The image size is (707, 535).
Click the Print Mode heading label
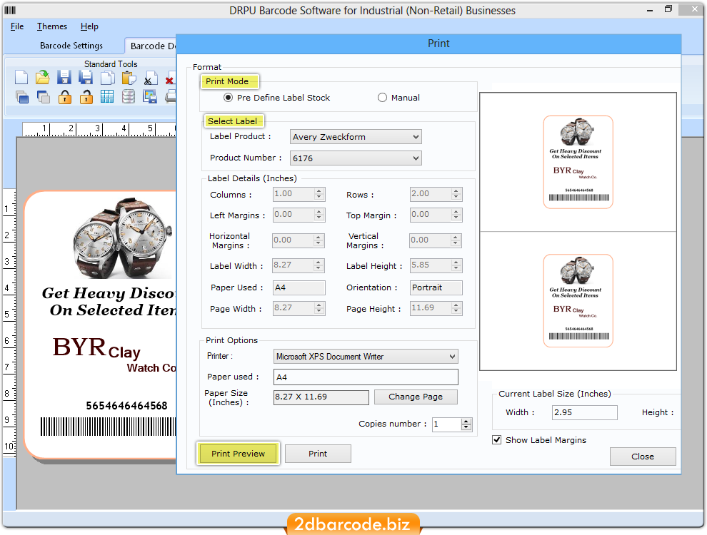tap(227, 81)
